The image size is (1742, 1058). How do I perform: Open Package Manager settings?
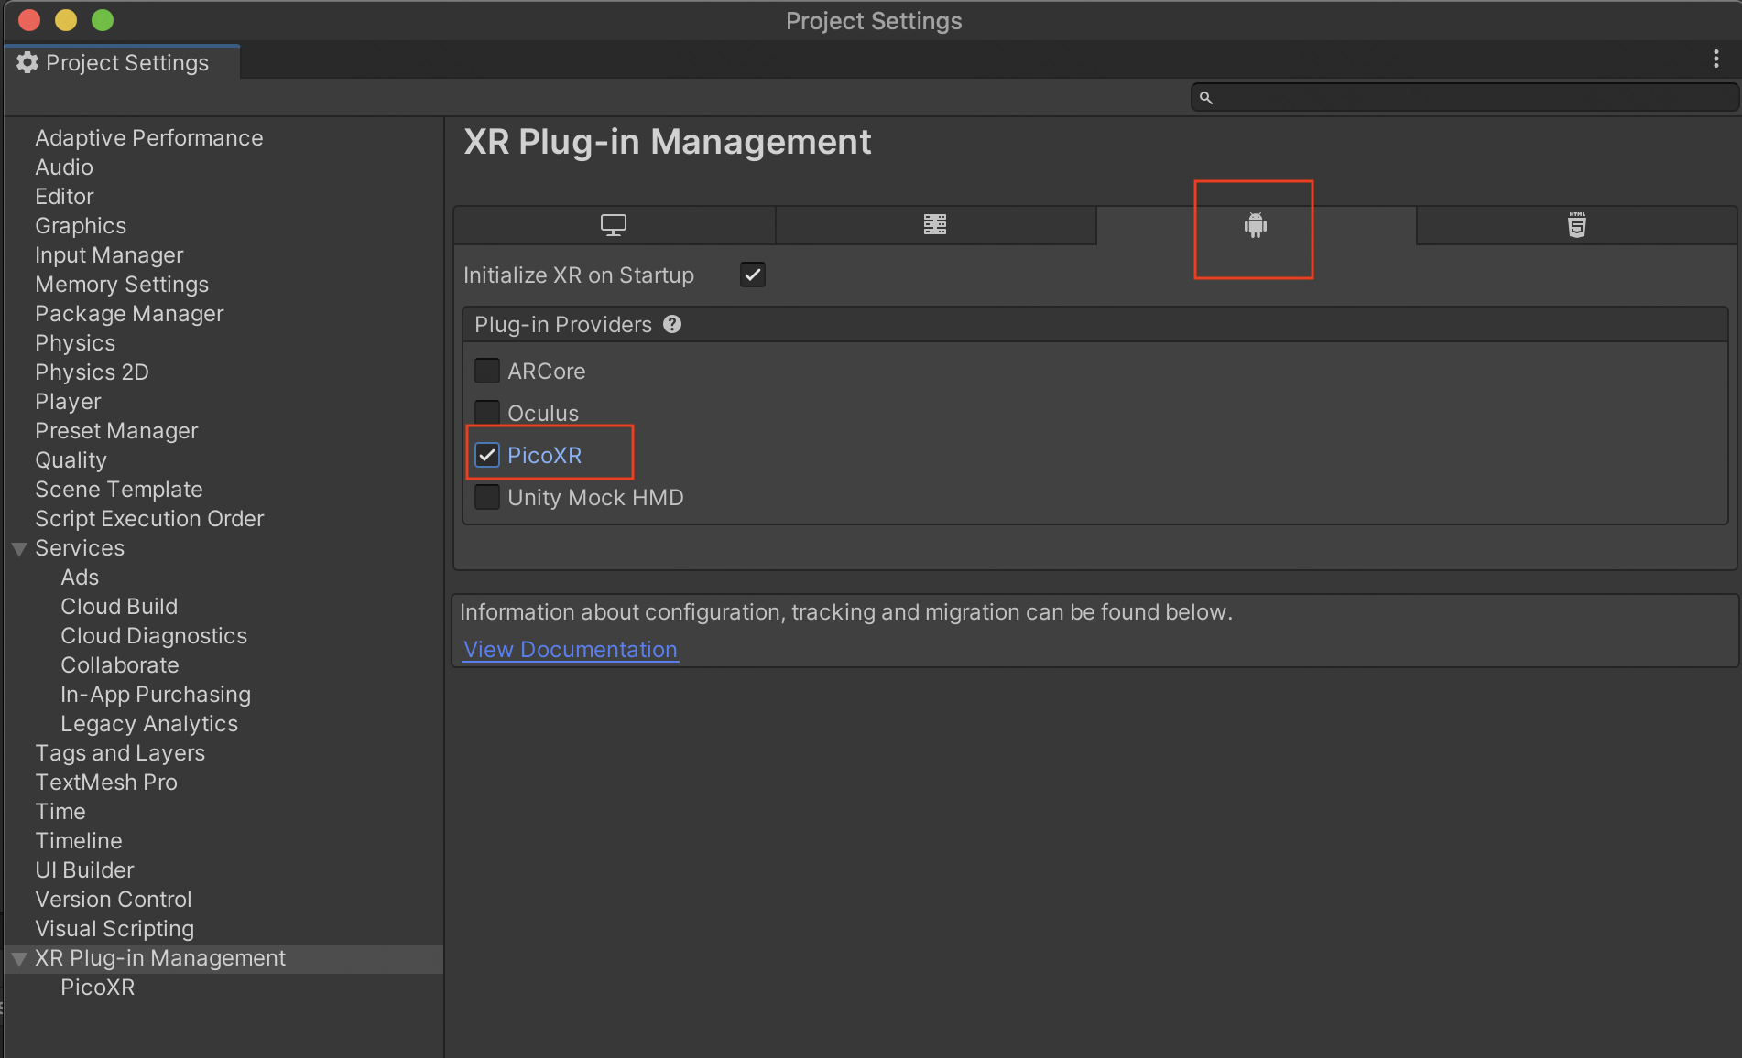(x=129, y=314)
